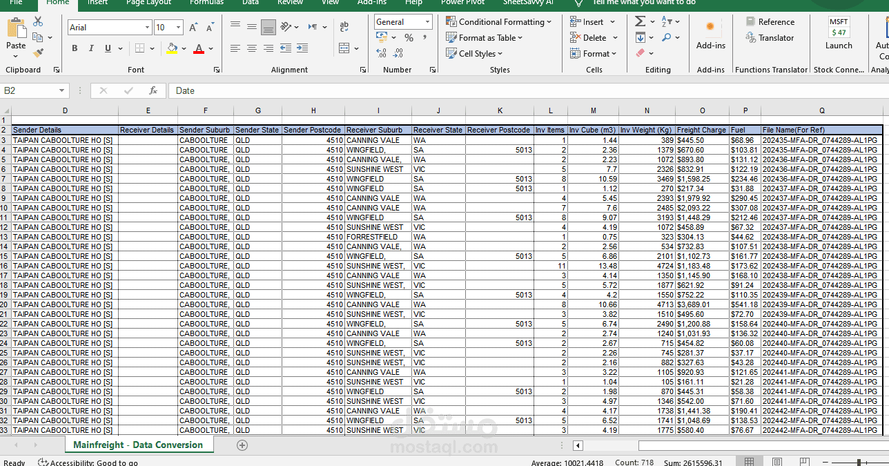Apply center horizontal alignment icon
Screen dimensions: 889x466
coord(251,48)
